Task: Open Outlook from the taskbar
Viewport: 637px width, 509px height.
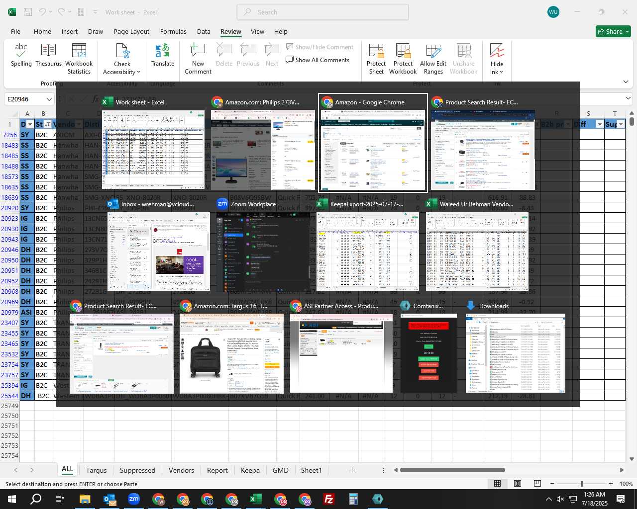Action: (109, 499)
